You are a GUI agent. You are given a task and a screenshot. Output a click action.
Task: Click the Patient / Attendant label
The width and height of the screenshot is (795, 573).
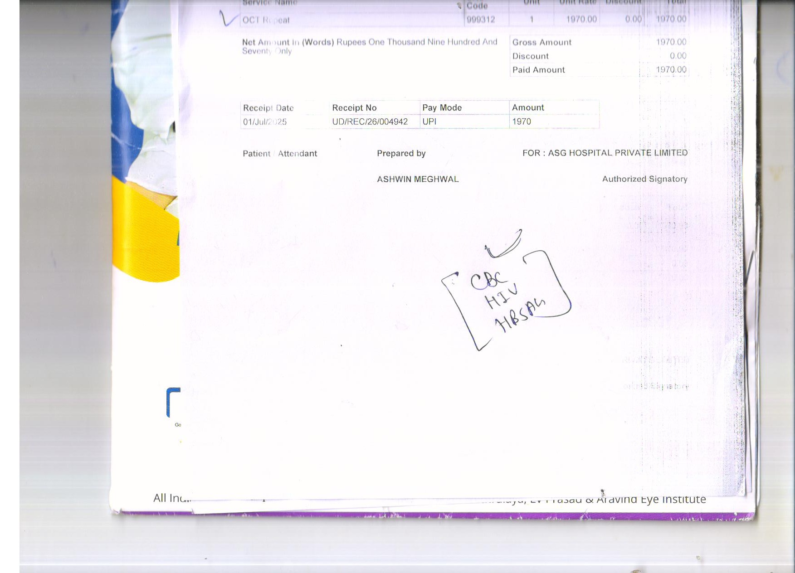click(x=280, y=154)
